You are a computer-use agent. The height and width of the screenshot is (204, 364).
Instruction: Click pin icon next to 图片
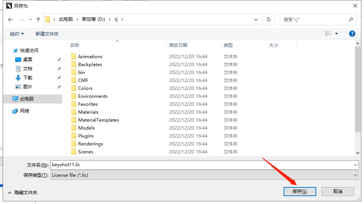(59, 87)
